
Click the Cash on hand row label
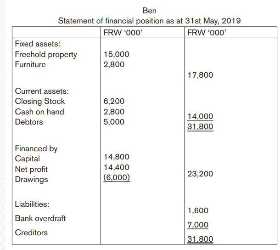coord(39,112)
